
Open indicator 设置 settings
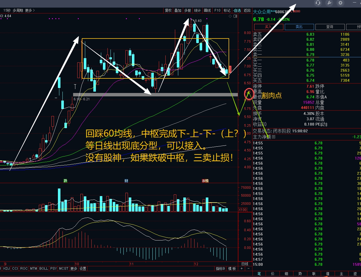[x=83, y=269]
